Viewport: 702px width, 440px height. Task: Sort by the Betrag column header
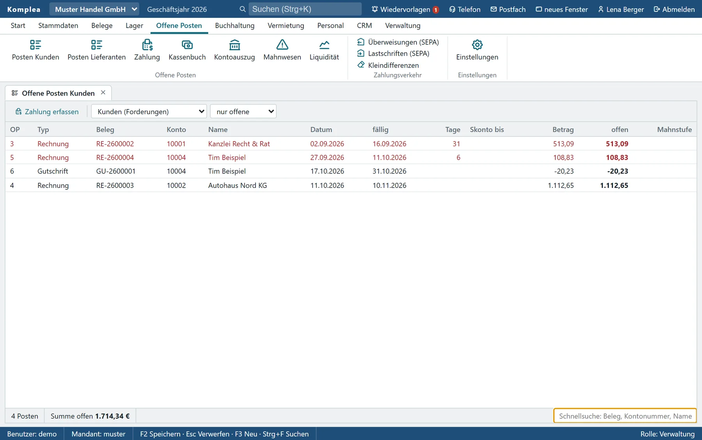coord(563,130)
